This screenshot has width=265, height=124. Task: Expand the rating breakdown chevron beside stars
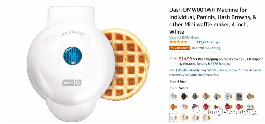191,42
